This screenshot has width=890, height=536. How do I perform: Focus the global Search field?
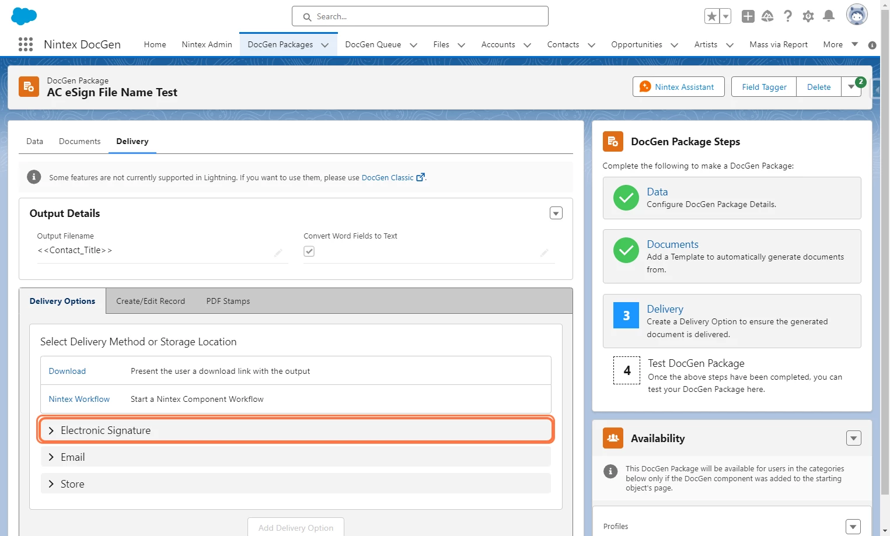420,16
